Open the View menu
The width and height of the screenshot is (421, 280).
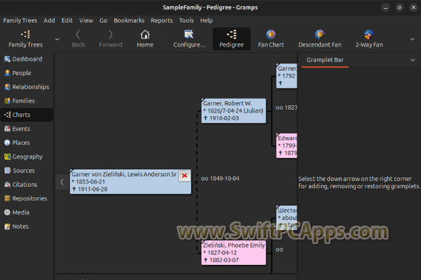coord(86,20)
